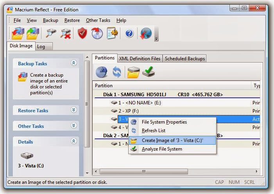Choose File System Properties from context menu

point(172,122)
